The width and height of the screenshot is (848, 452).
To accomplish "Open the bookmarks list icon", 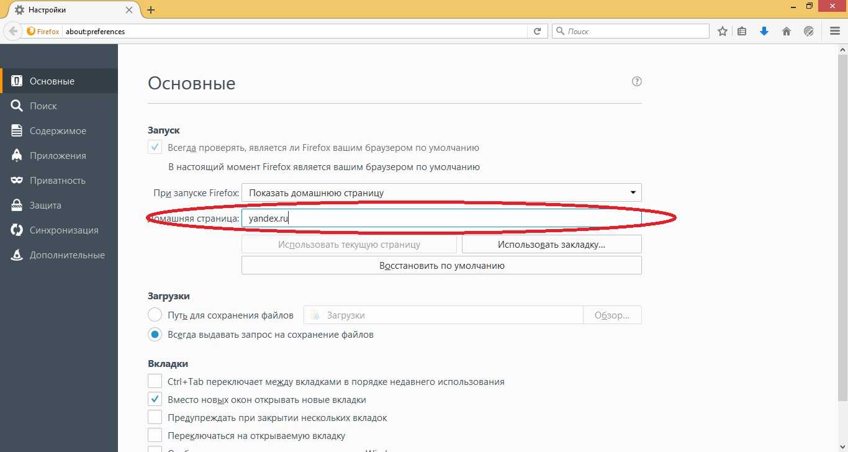I will 742,31.
